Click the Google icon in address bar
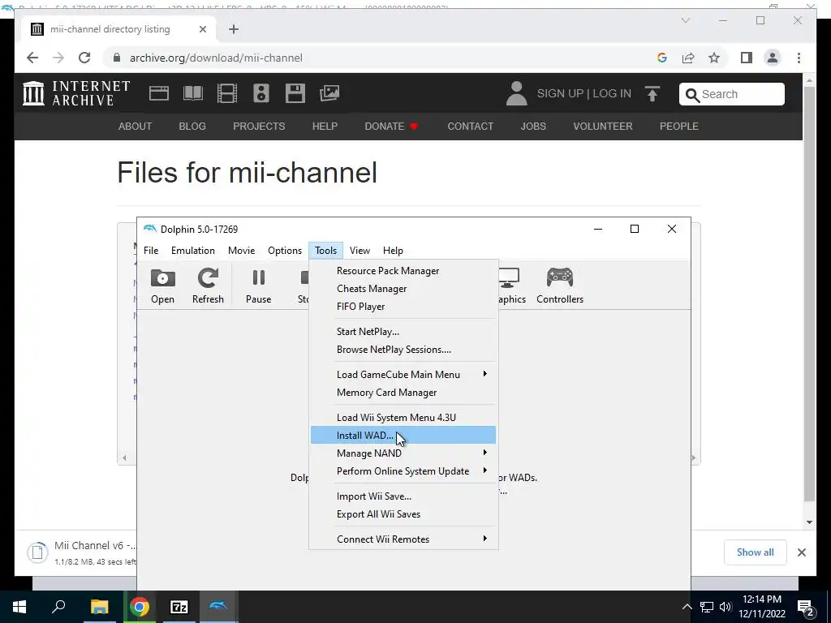This screenshot has width=831, height=623. click(x=662, y=58)
